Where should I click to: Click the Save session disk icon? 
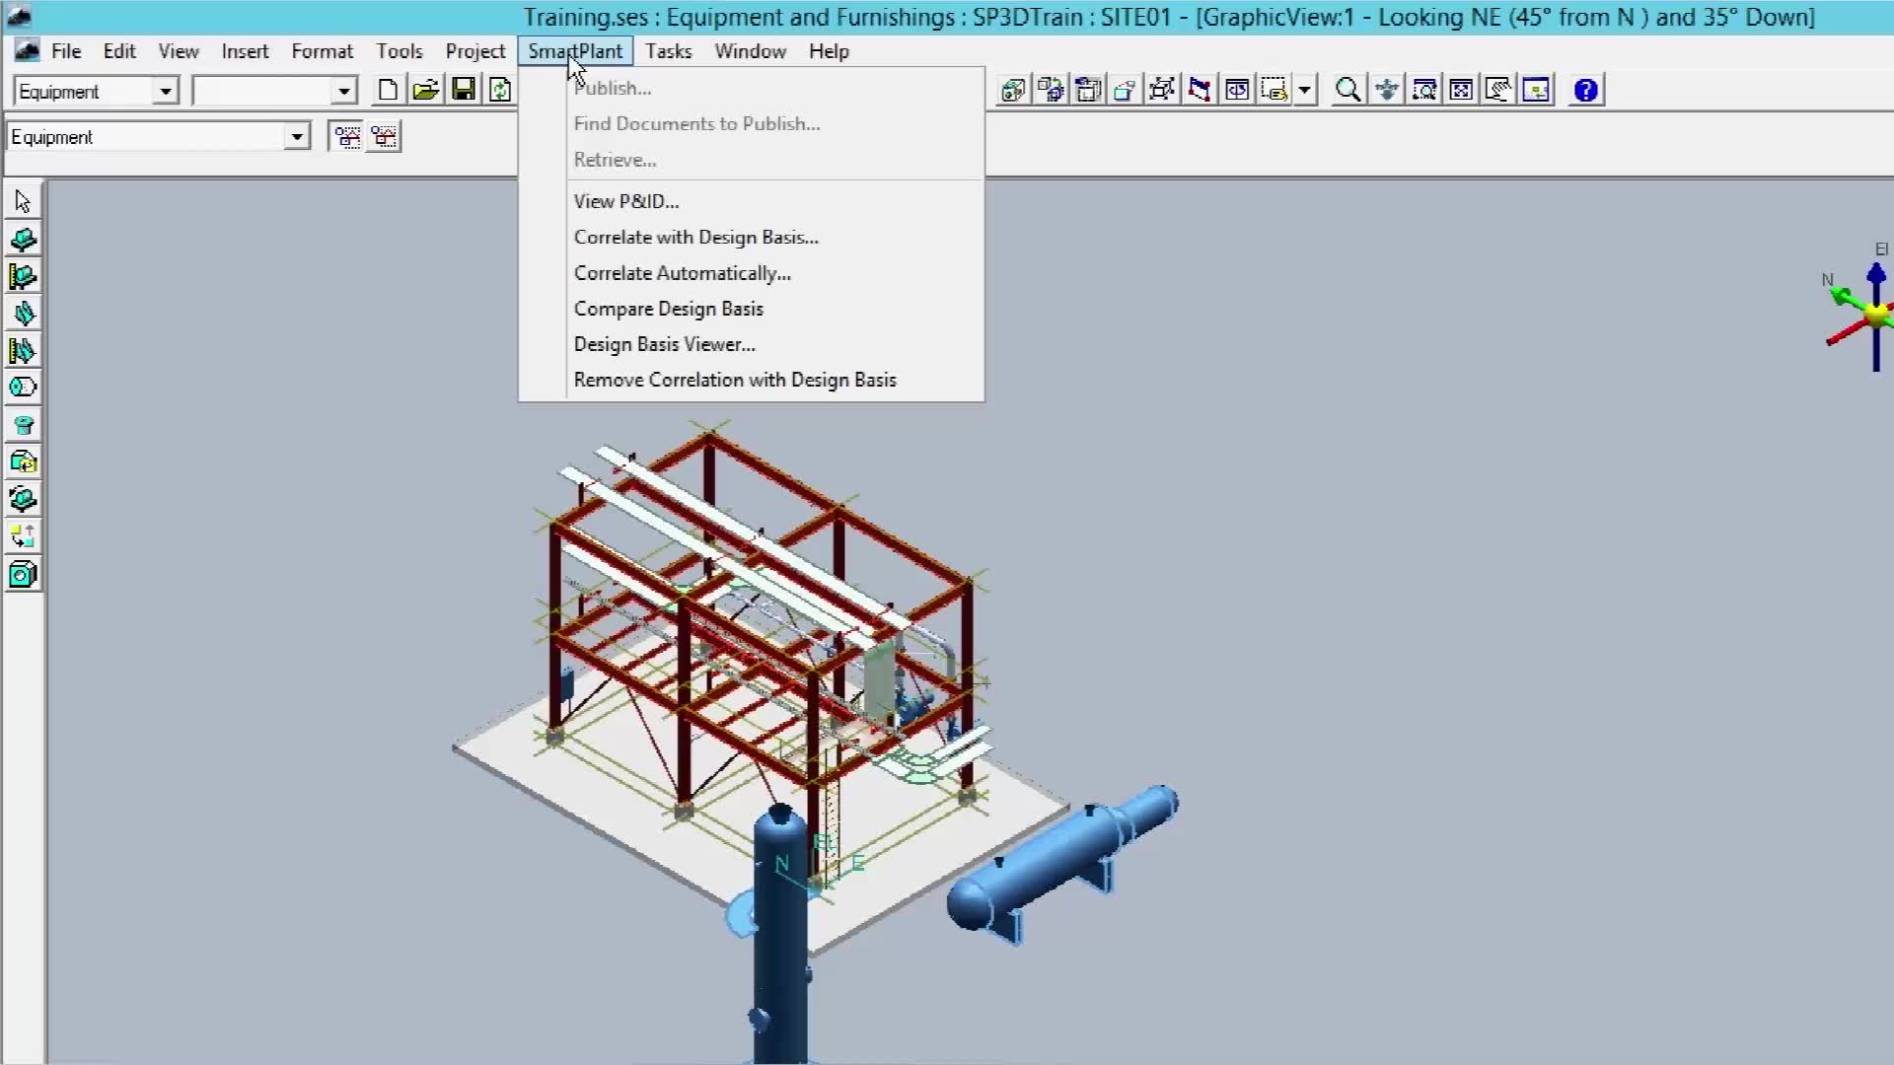[463, 91]
